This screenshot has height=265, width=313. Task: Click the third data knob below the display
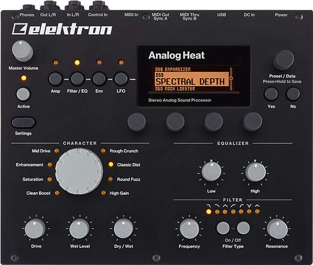[x=213, y=122]
